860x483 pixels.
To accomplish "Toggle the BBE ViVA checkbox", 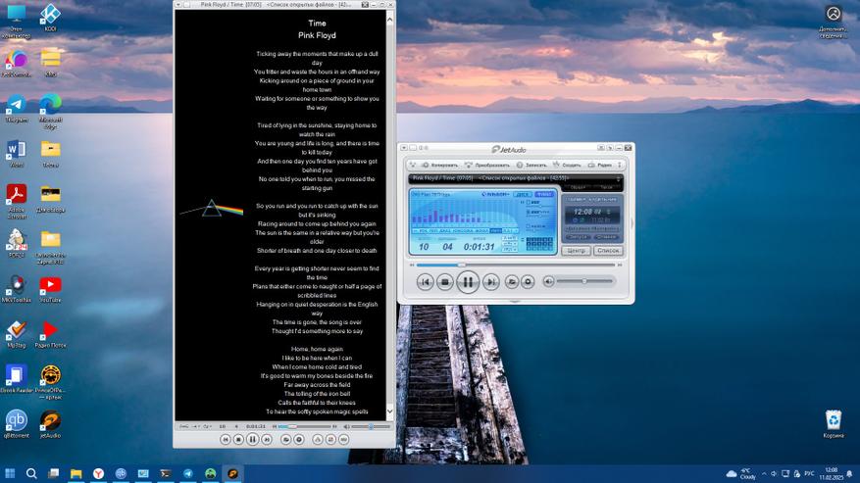I will point(529,212).
